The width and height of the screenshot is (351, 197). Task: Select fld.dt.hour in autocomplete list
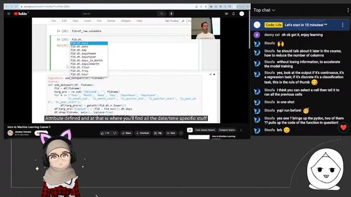[x=89, y=74]
